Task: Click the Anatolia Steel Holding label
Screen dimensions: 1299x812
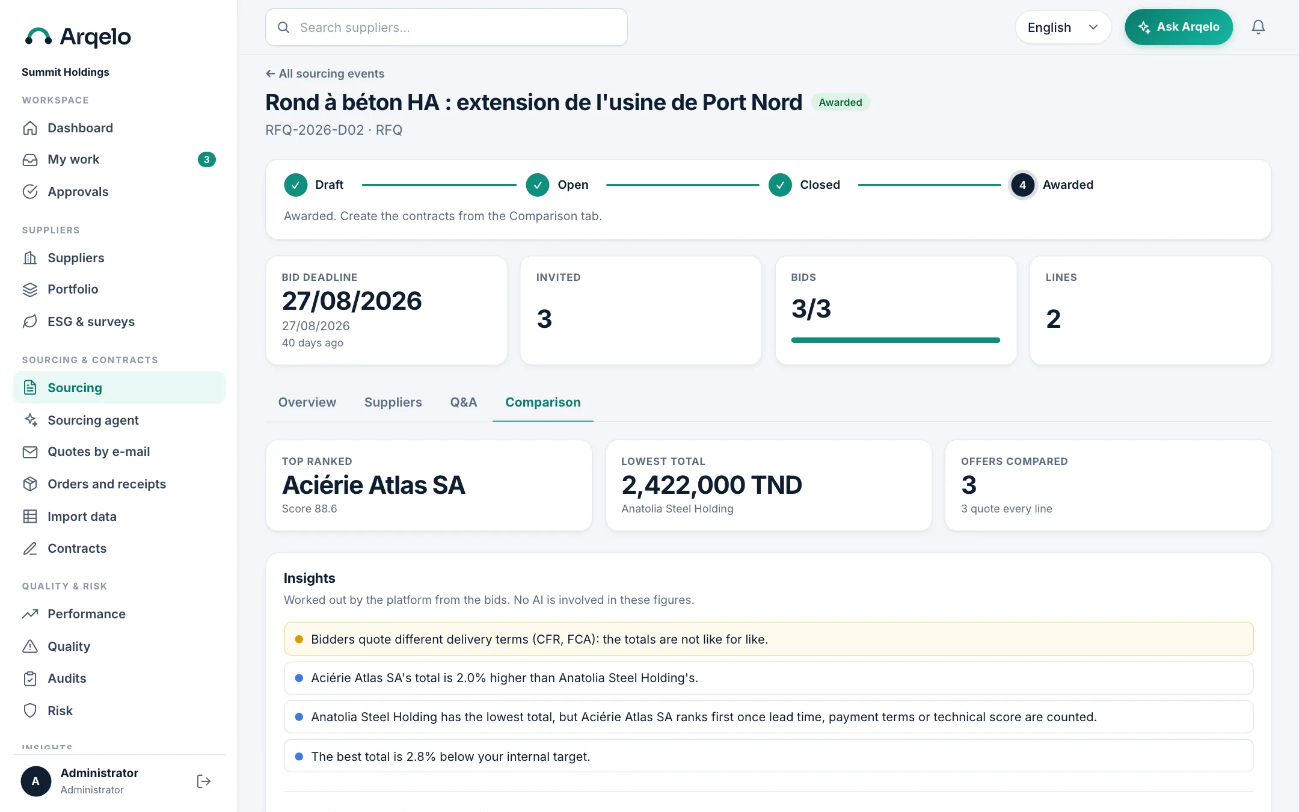Action: (x=677, y=509)
